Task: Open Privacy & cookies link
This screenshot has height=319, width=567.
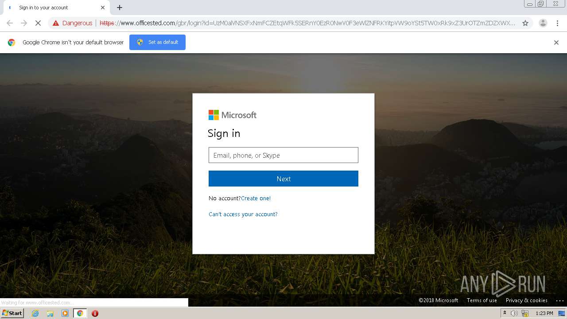Action: pyautogui.click(x=527, y=300)
